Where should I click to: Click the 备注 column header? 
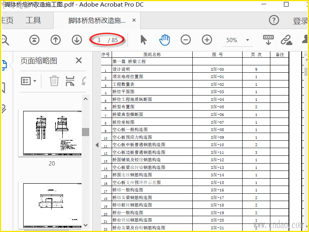tap(280, 55)
